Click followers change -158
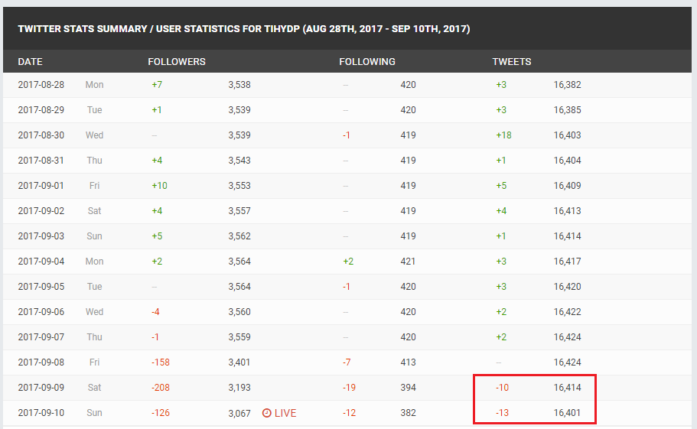This screenshot has height=429, width=697. click(161, 362)
